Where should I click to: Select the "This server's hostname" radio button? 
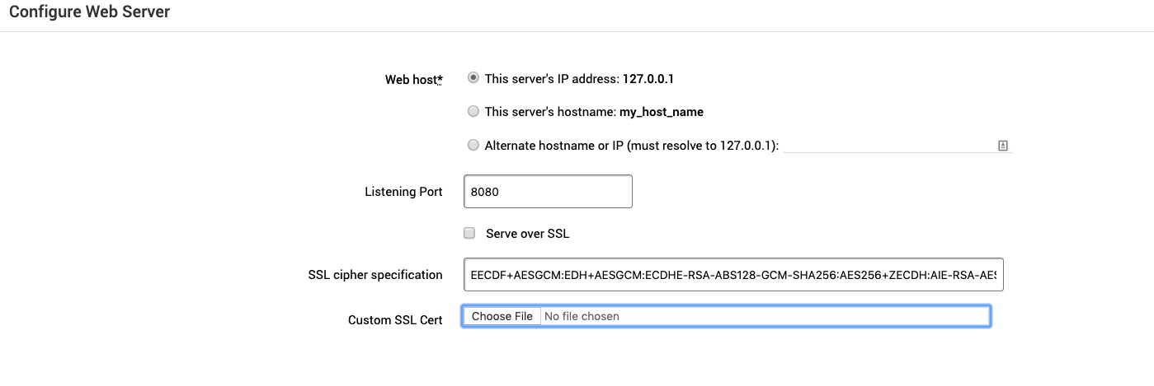[473, 111]
